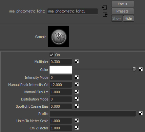The image size is (145, 132).
Task: Open the Presets button
Action: [123, 11]
